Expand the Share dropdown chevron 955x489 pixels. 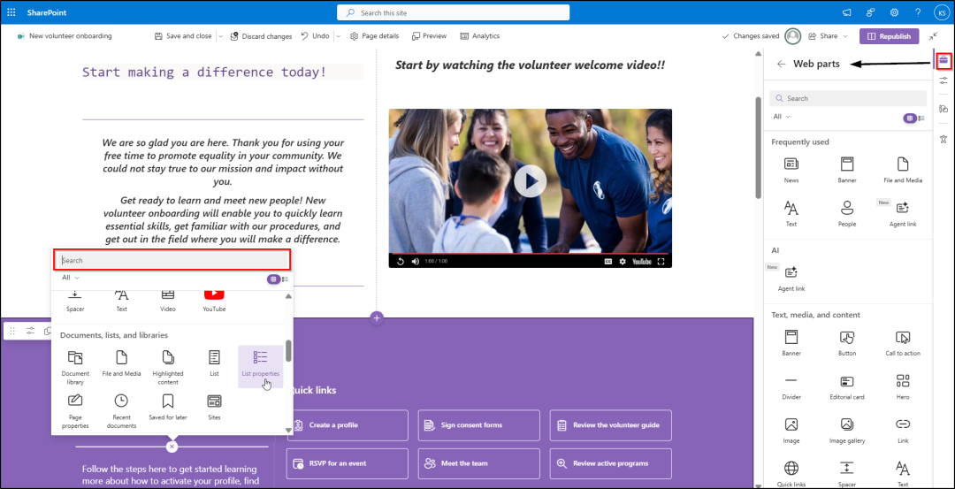pyautogui.click(x=845, y=36)
